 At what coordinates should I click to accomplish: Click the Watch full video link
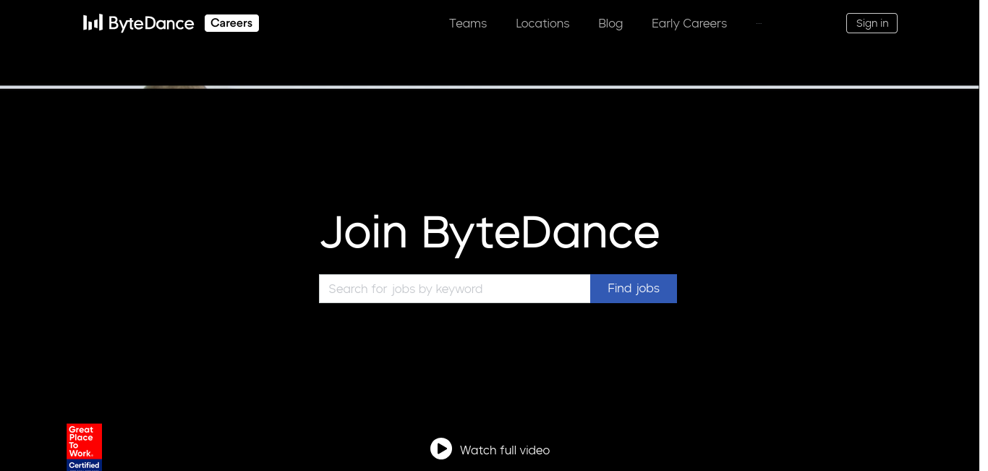pos(505,450)
